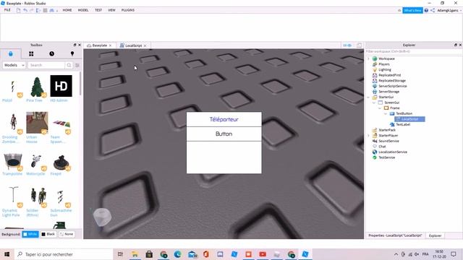Collapse the StarterGui node
Screen dimensions: 463x260
tap(368, 97)
